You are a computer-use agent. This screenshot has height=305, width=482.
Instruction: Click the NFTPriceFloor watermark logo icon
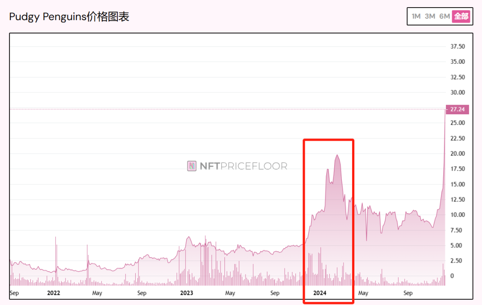pos(192,166)
